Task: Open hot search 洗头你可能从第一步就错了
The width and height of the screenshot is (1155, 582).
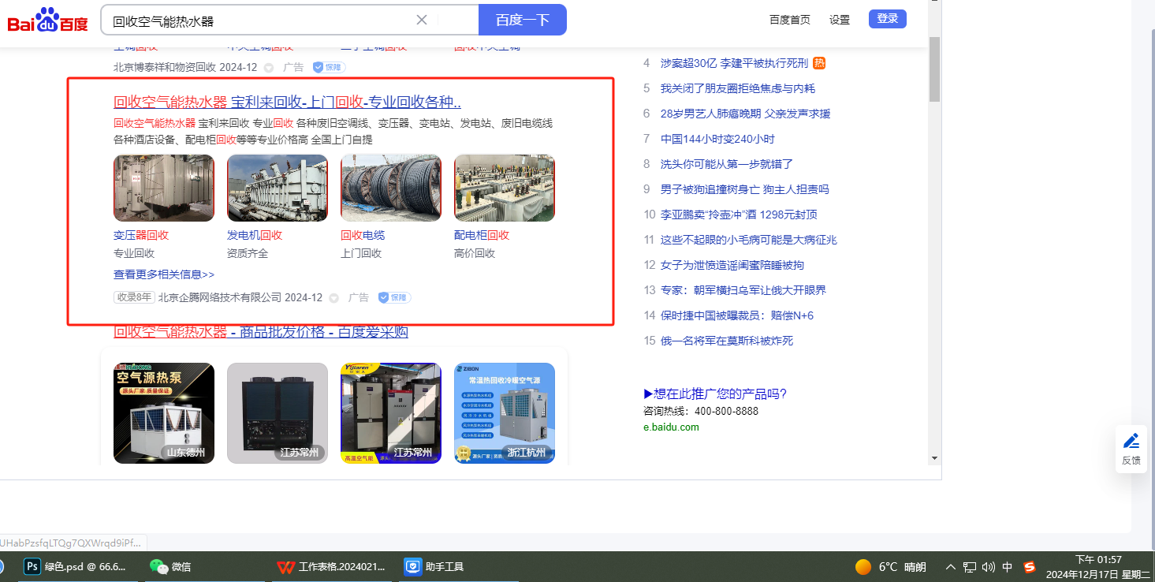Action: [727, 164]
